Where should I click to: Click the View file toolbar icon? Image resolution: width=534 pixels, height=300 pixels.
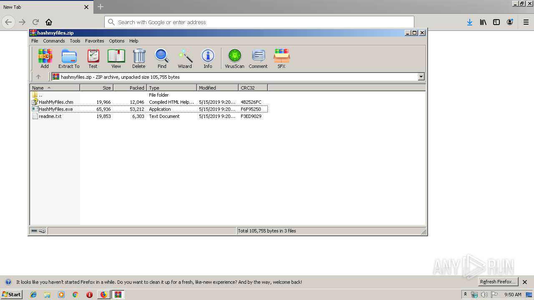coord(116,58)
